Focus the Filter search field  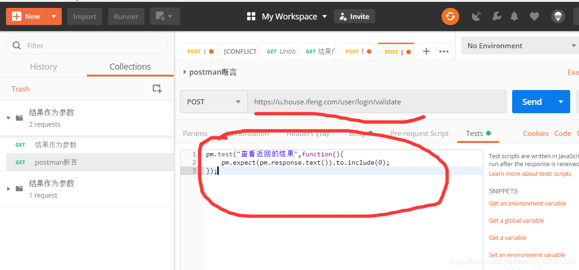(x=87, y=45)
